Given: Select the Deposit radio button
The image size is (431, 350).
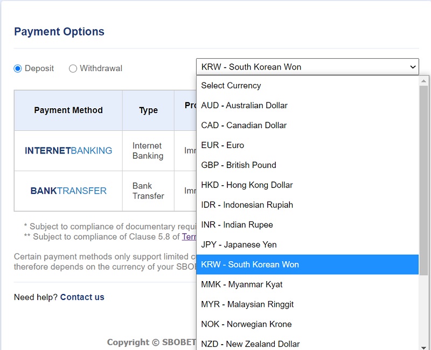Looking at the screenshot, I should click(x=18, y=68).
